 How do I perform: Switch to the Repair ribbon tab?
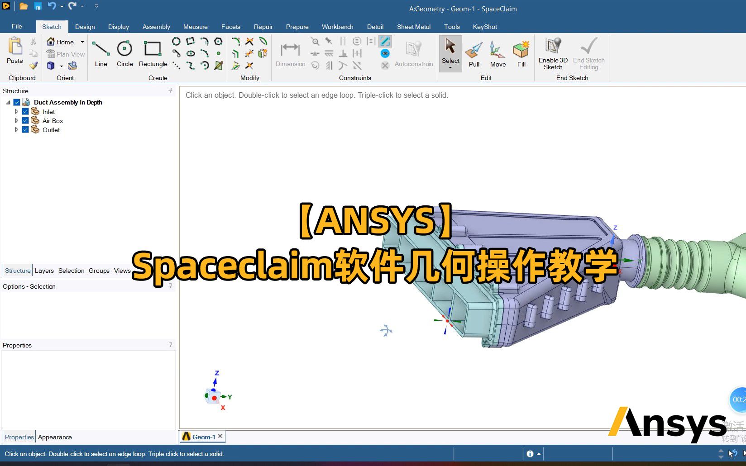click(263, 27)
